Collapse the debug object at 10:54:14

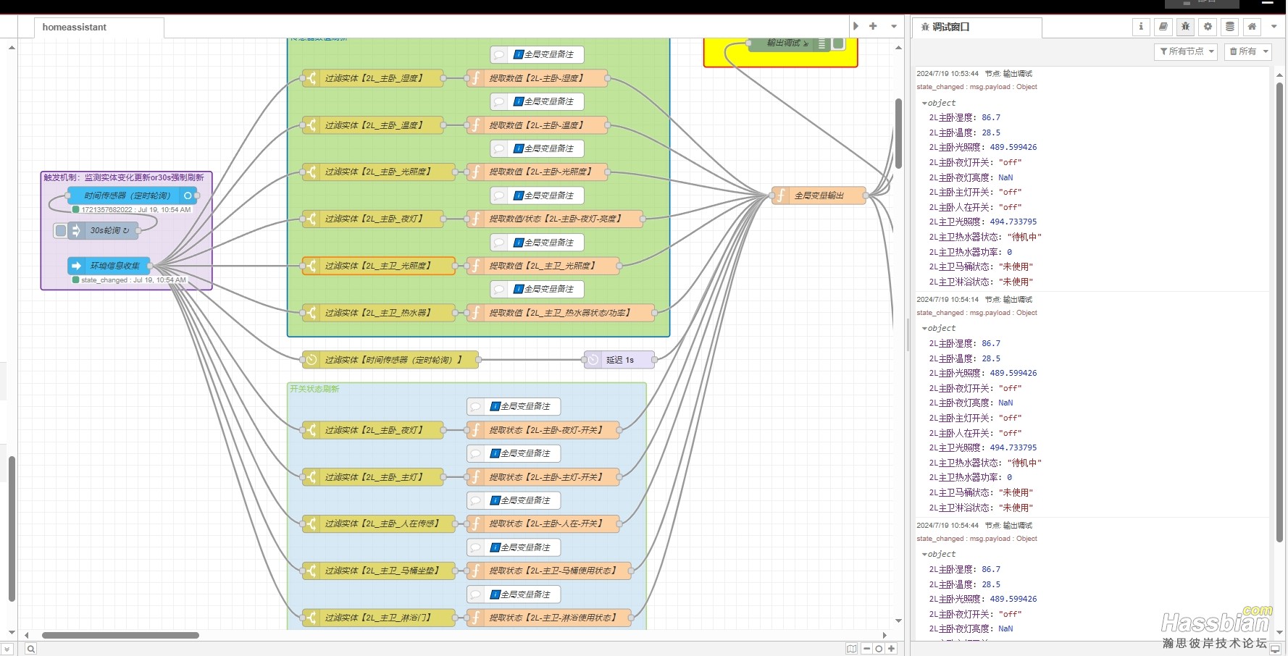tap(924, 329)
